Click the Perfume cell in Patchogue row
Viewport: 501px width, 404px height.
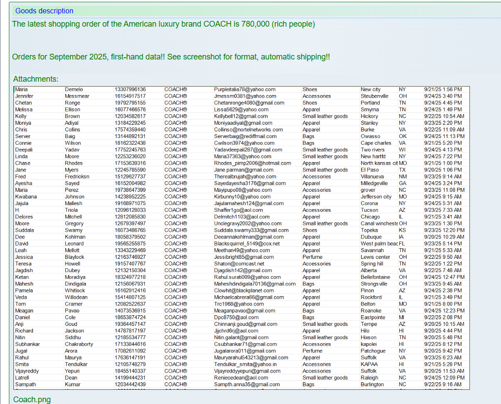pos(312,351)
